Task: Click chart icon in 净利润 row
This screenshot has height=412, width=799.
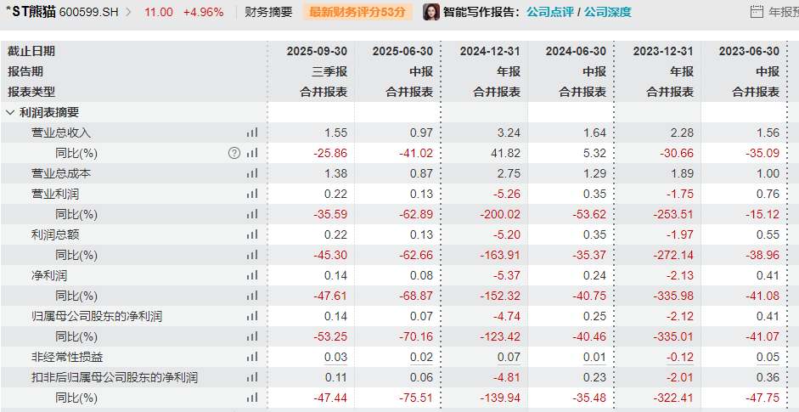Action: coord(251,275)
